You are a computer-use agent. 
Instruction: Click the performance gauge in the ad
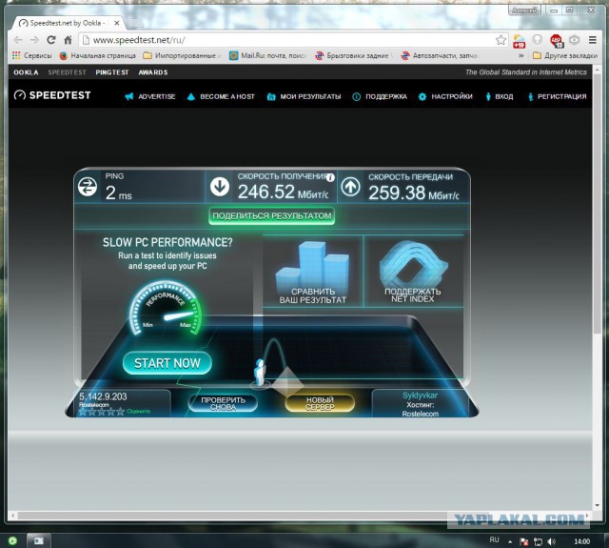tap(166, 308)
